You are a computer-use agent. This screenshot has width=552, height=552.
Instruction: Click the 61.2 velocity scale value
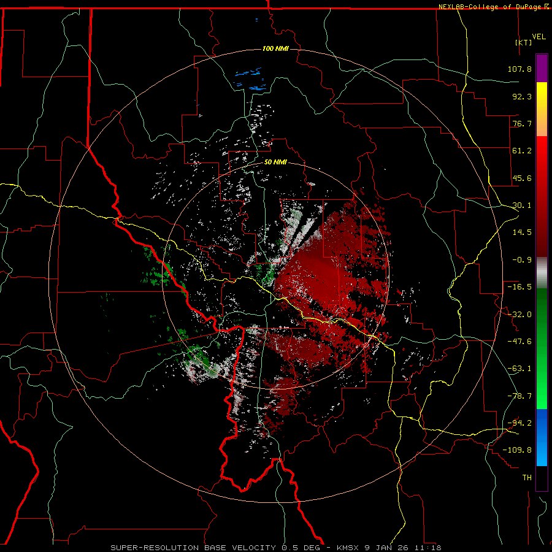click(522, 151)
